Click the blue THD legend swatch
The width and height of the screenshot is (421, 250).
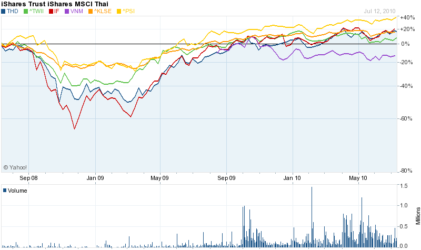3,11
